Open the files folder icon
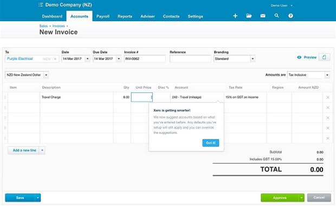336x206 pixels. click(249, 16)
